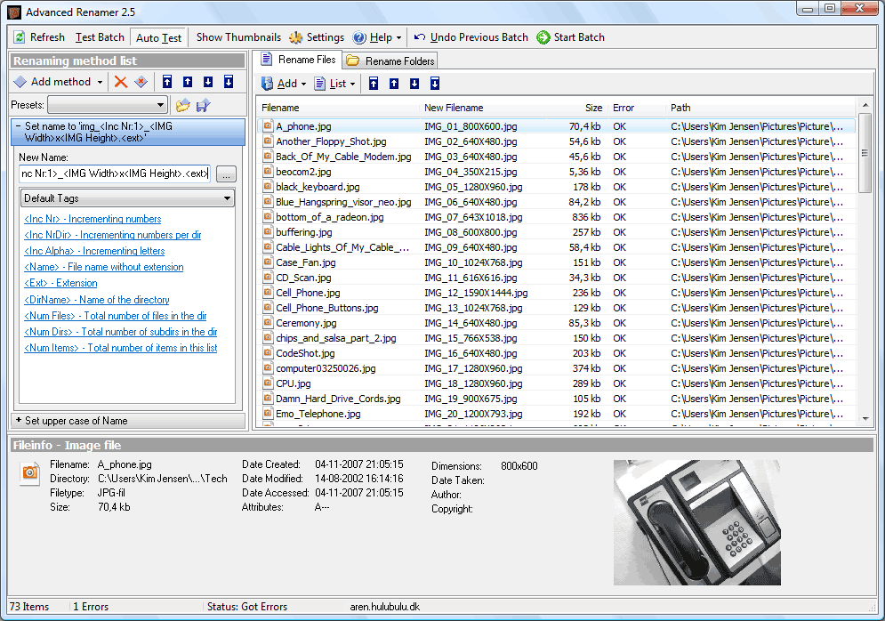Move selected file to bottom in file list toolbar
This screenshot has height=621, width=885.
(435, 84)
